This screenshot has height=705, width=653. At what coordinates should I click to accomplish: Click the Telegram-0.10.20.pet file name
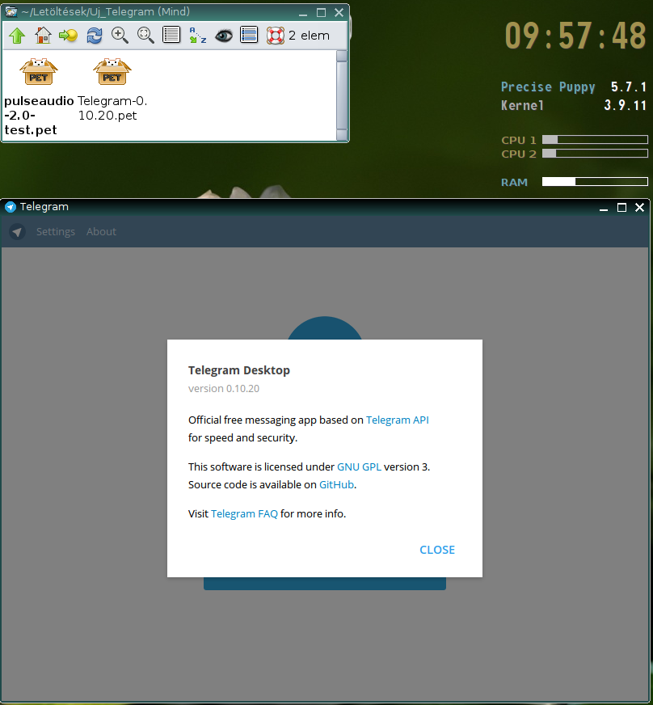[112, 108]
